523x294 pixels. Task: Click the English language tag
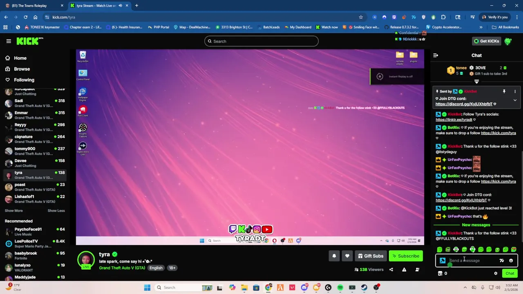pyautogui.click(x=156, y=268)
